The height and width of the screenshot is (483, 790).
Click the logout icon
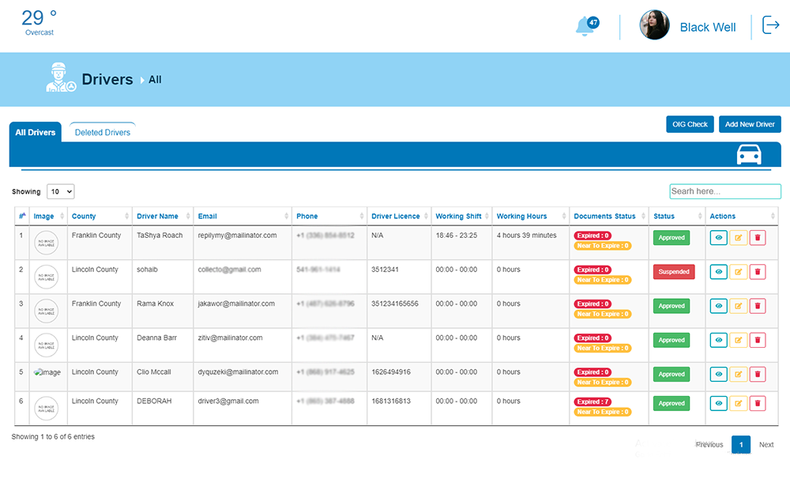pos(770,25)
